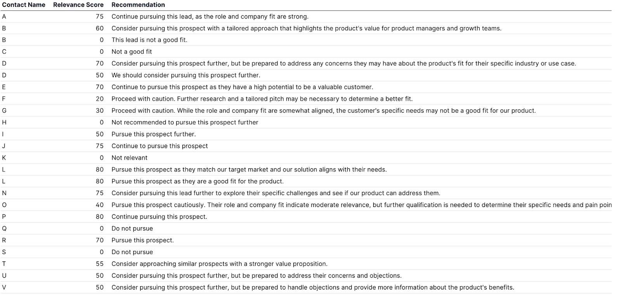Click the relevance score 55 for contact T
Viewport: 621px width, 296px height.
point(100,264)
